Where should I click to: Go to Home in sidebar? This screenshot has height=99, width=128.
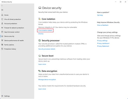[x=6, y=15]
